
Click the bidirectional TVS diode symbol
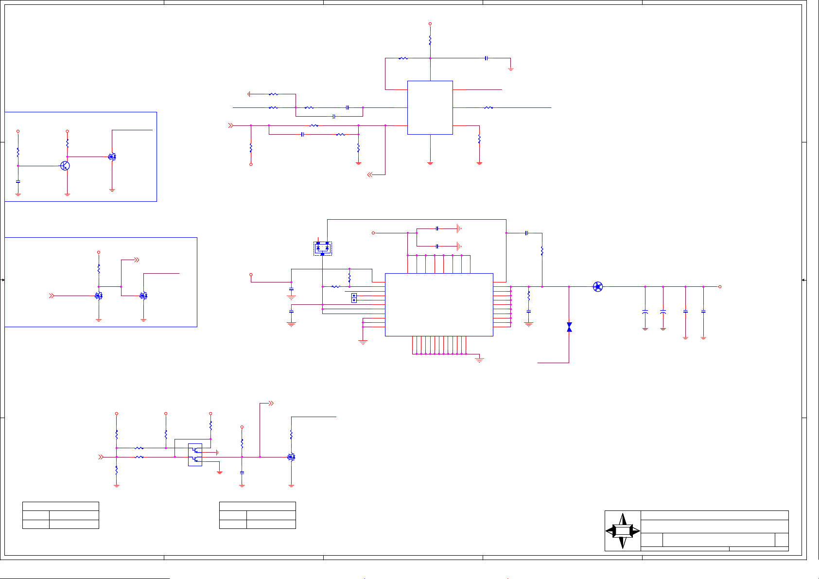[x=569, y=327]
